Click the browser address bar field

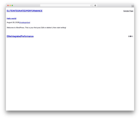(x=66, y=5)
